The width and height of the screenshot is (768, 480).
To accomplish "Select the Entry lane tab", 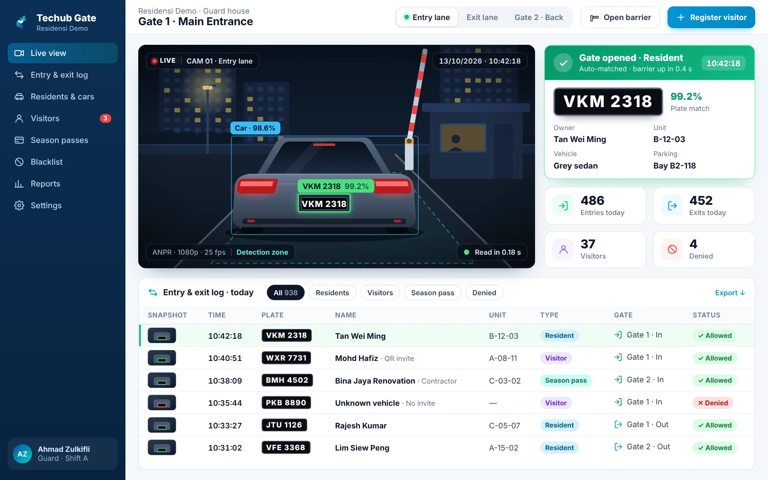I will [x=427, y=17].
